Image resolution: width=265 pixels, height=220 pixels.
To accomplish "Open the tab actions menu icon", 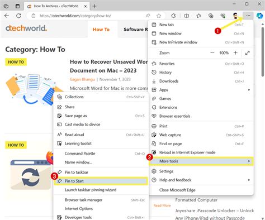I will pos(17,6).
